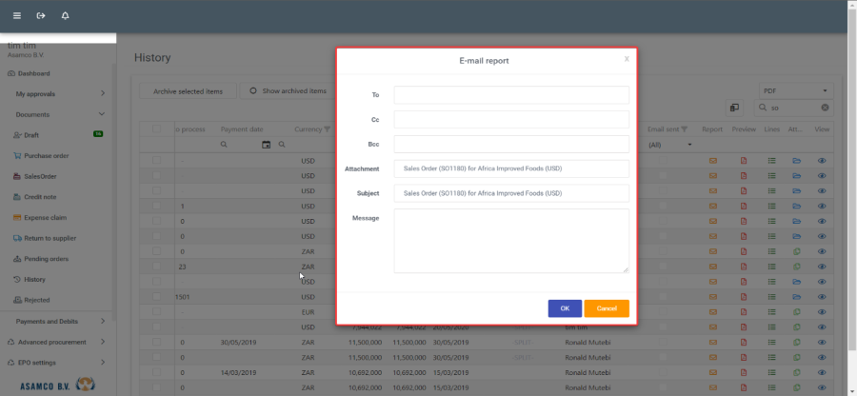Close the E-mail report dialog

pos(627,59)
